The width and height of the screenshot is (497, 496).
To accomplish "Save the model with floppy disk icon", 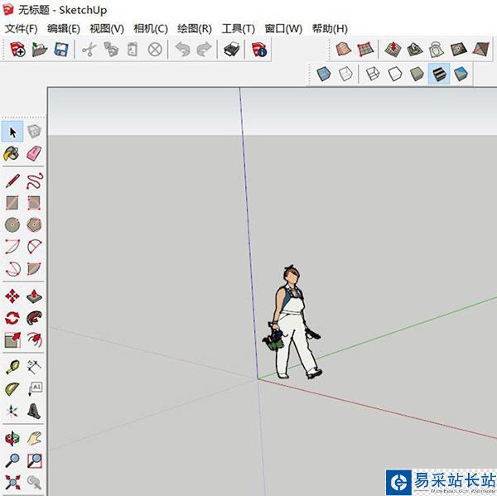I will tap(61, 50).
